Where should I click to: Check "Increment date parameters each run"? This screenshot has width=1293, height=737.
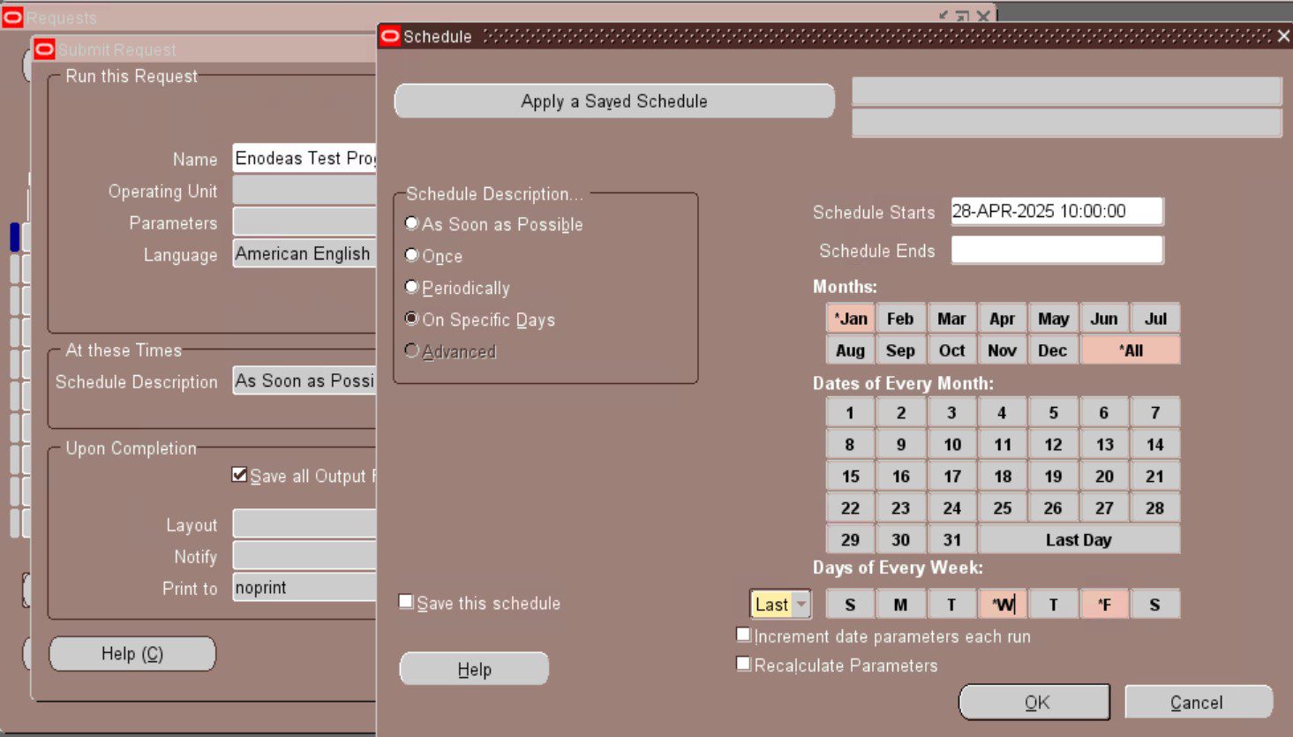[742, 633]
